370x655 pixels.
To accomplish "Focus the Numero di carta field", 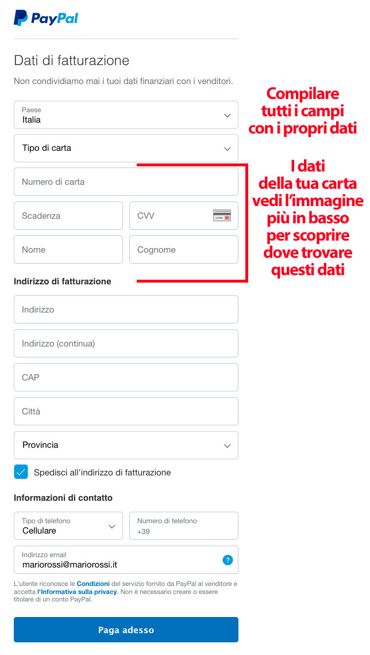I will 126,182.
